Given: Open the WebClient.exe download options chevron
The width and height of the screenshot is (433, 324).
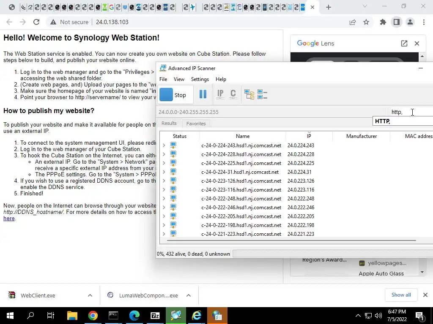Looking at the screenshot, I should tap(90, 295).
